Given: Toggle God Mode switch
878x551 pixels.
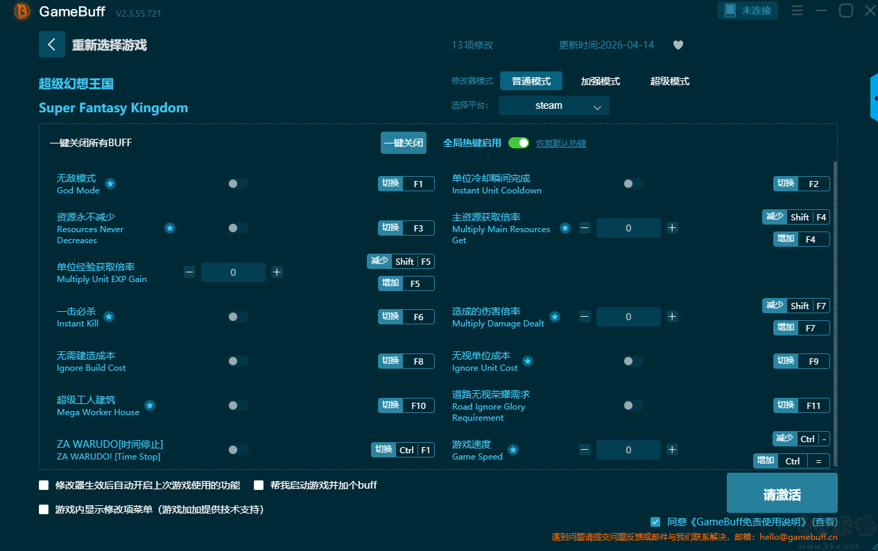Looking at the screenshot, I should [x=238, y=184].
